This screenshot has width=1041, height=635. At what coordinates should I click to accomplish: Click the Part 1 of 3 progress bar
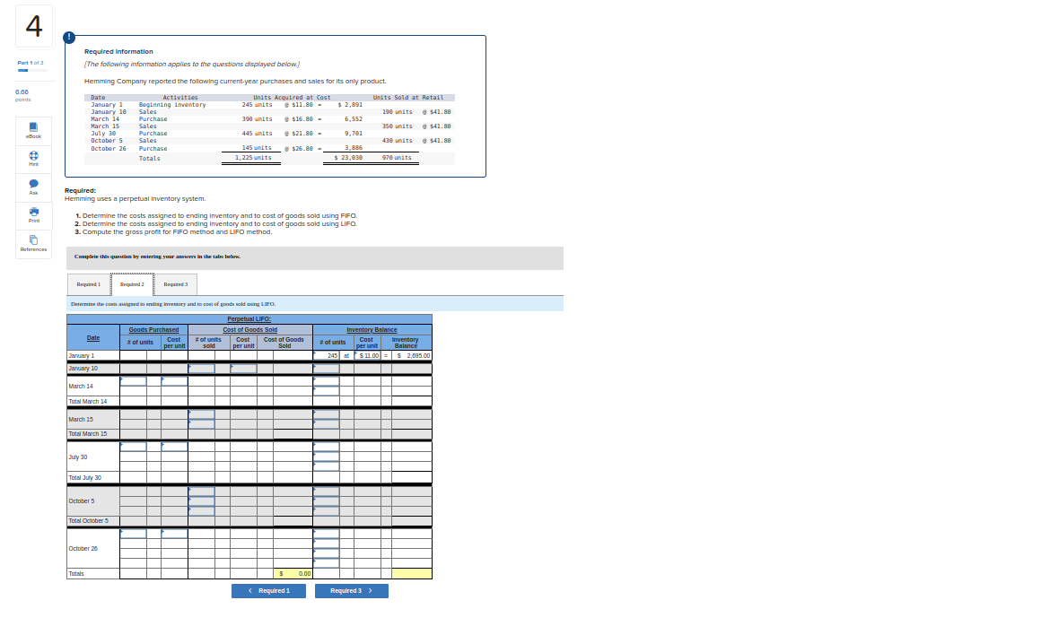[32, 70]
